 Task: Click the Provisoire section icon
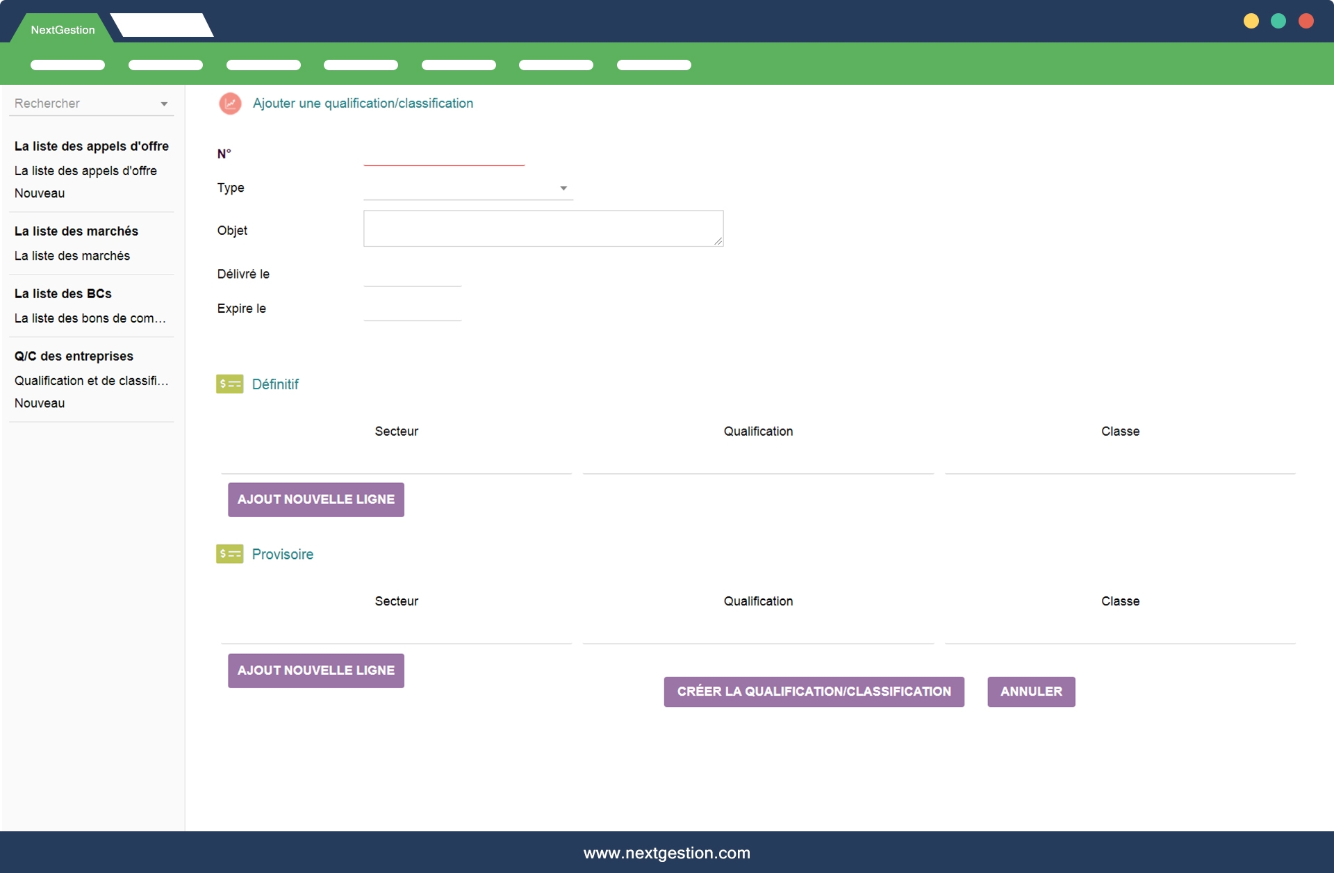(x=229, y=554)
